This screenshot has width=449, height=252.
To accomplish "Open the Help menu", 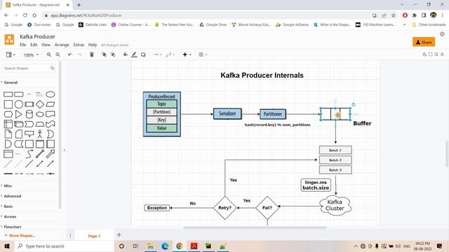I will [x=93, y=45].
